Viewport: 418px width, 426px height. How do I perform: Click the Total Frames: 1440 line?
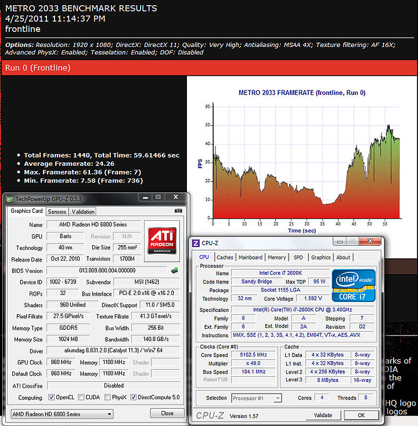click(102, 155)
